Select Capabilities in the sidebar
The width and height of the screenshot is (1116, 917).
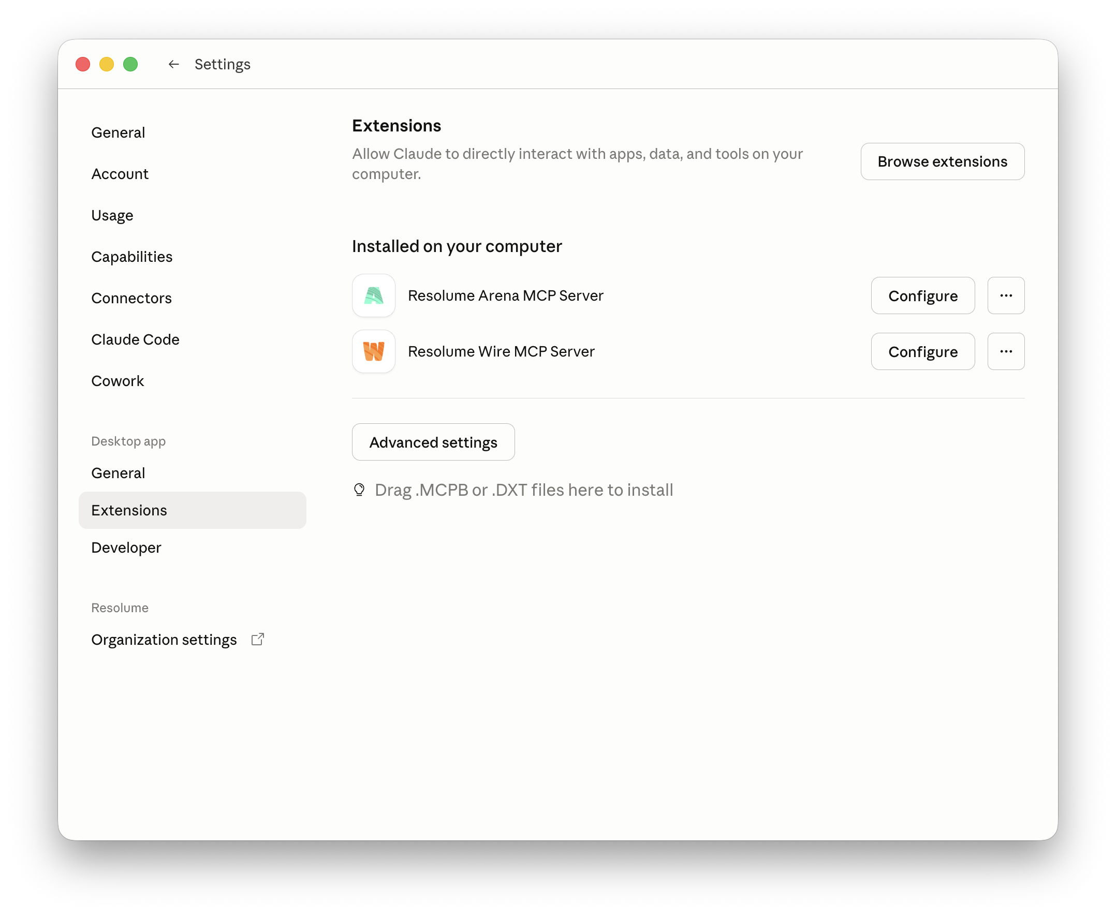click(131, 257)
